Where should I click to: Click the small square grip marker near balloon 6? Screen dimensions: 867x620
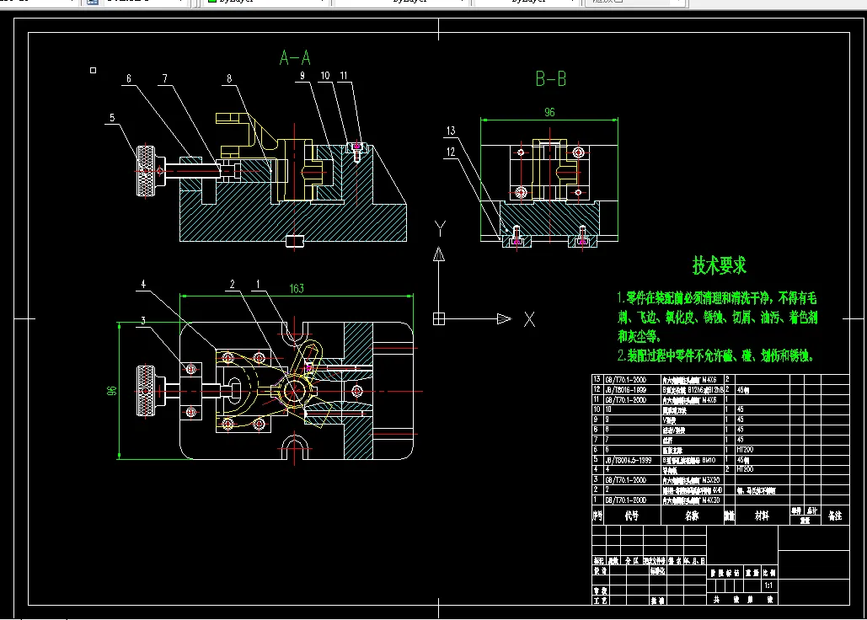point(93,70)
